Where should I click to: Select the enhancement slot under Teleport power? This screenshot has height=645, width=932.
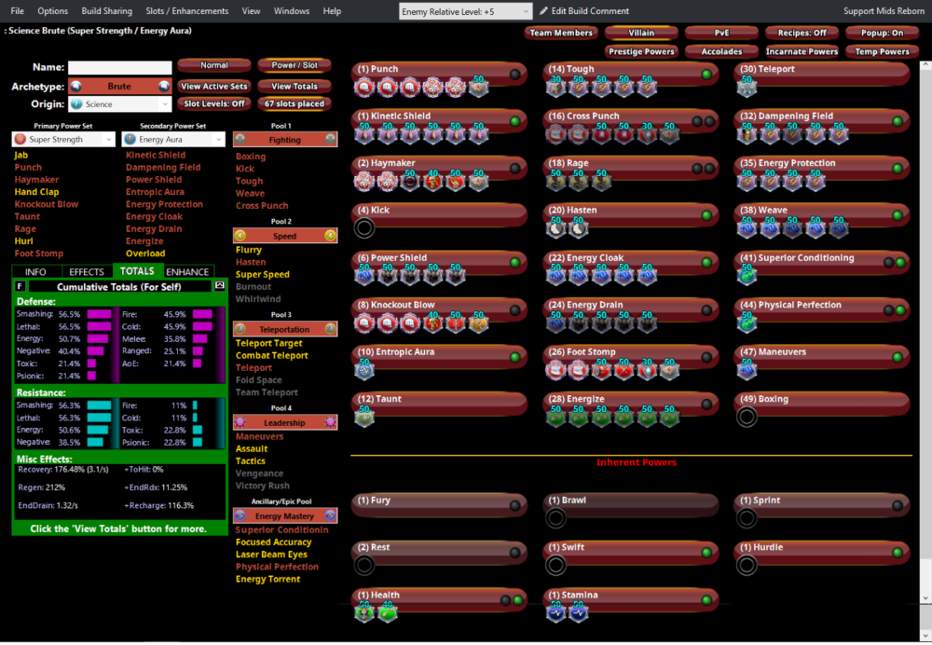[747, 87]
